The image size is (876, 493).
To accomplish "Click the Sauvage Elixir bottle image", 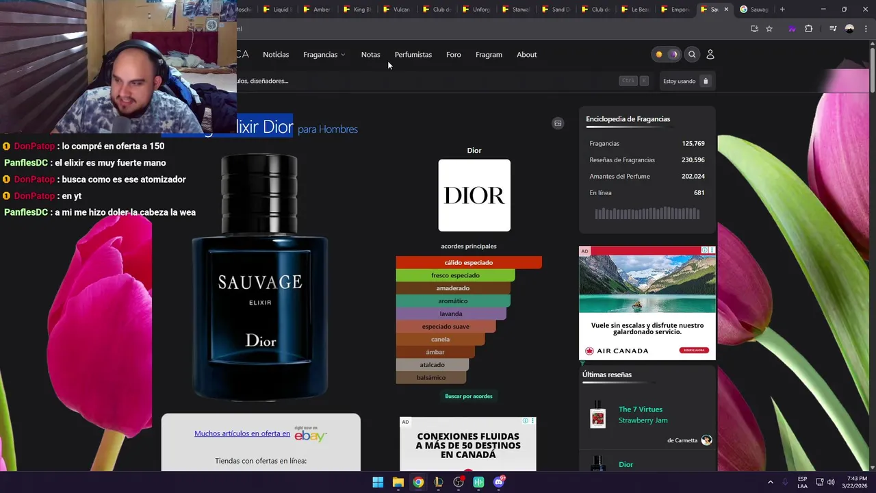I will point(260,277).
